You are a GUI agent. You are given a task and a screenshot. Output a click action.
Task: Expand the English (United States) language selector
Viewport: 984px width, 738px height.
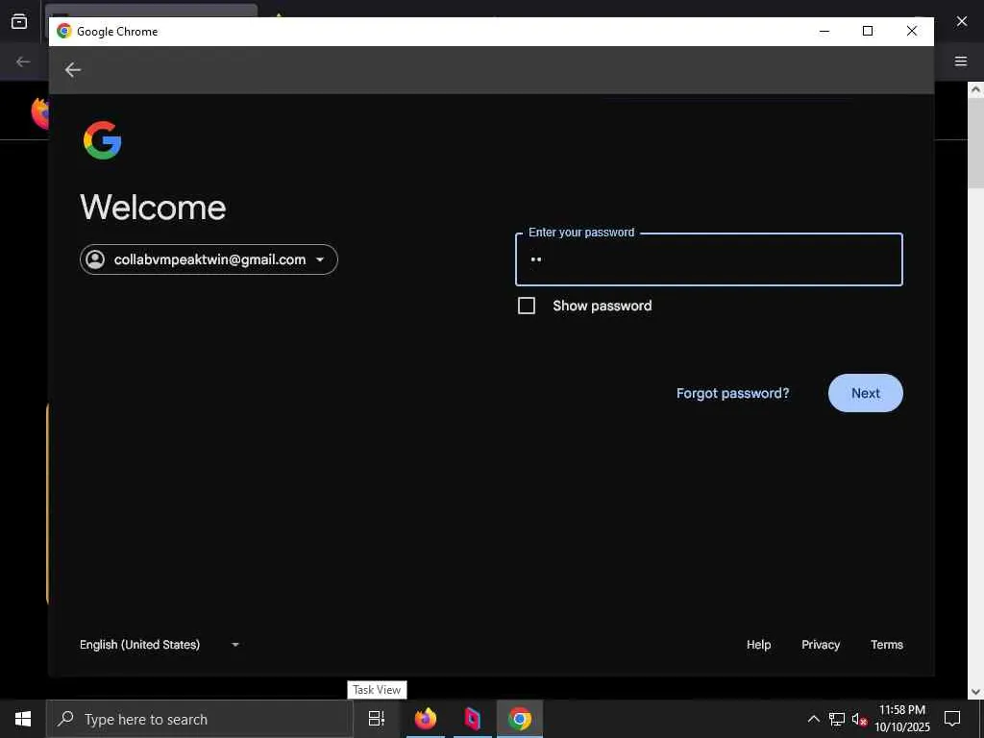point(160,645)
